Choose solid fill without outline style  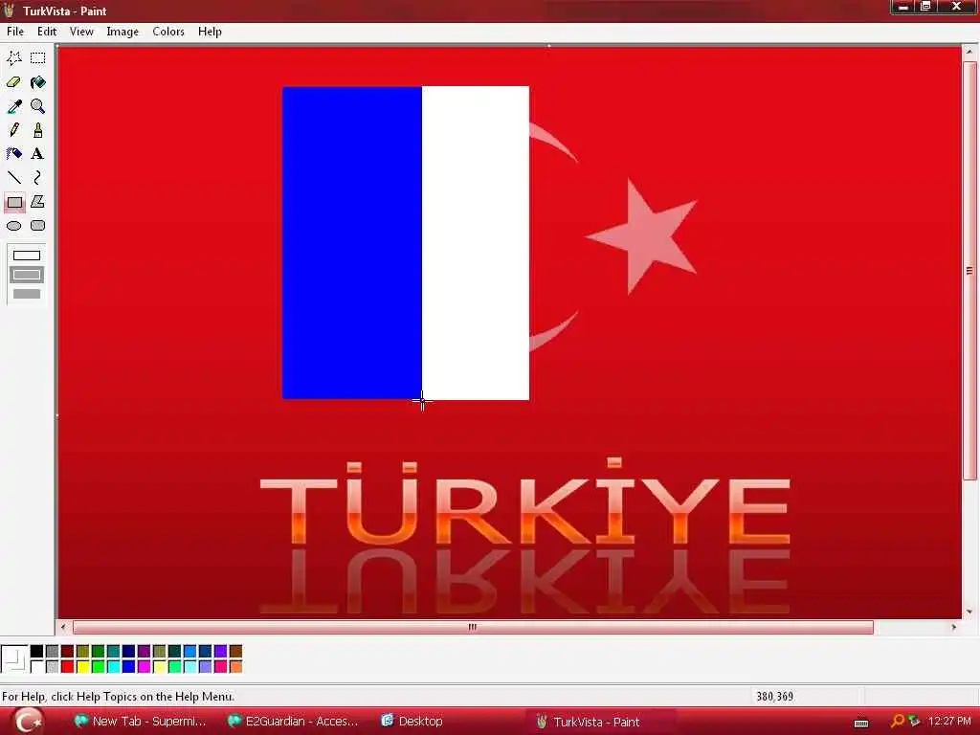[x=27, y=293]
